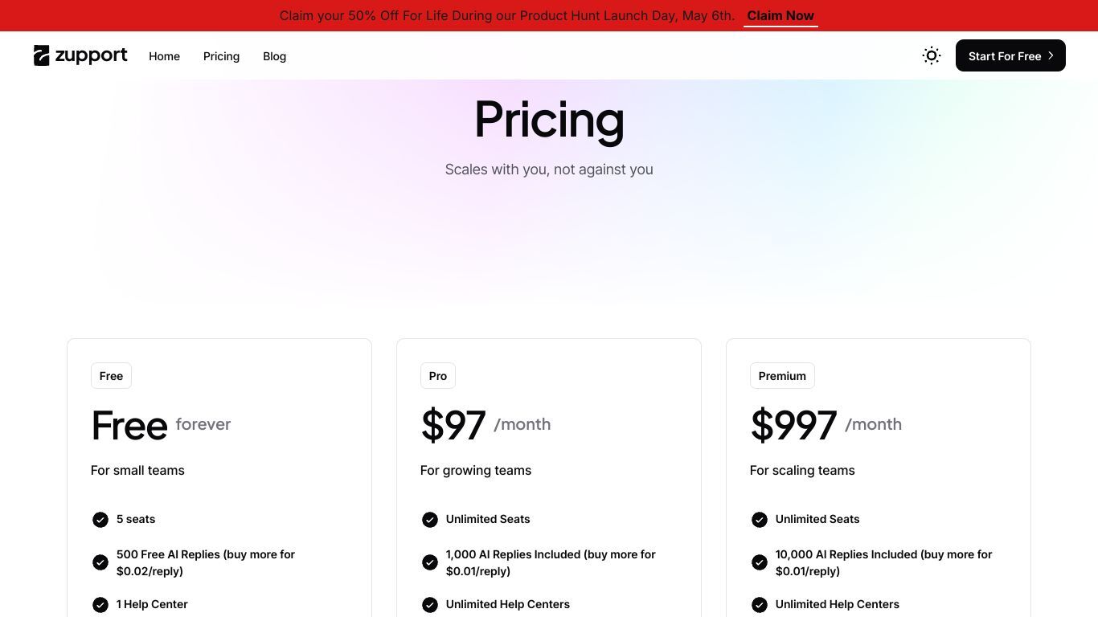Select the Premium plan badge
Screen dimensions: 1098x617
click(782, 376)
